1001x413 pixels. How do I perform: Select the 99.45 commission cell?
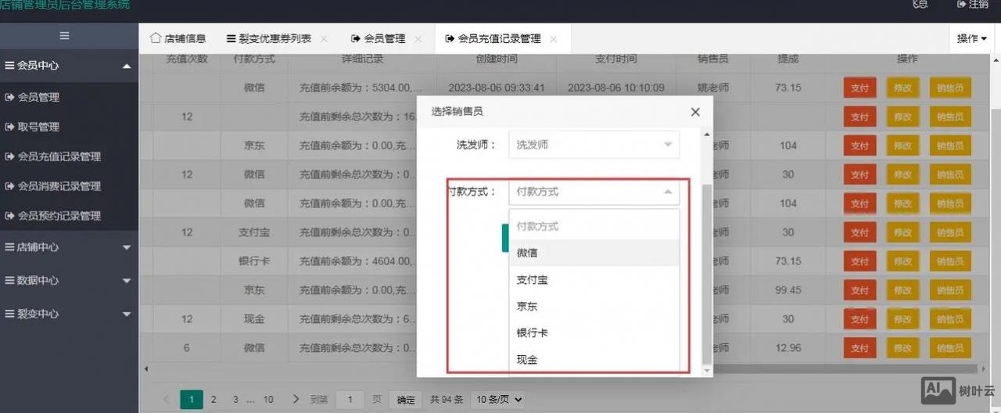coord(788,290)
